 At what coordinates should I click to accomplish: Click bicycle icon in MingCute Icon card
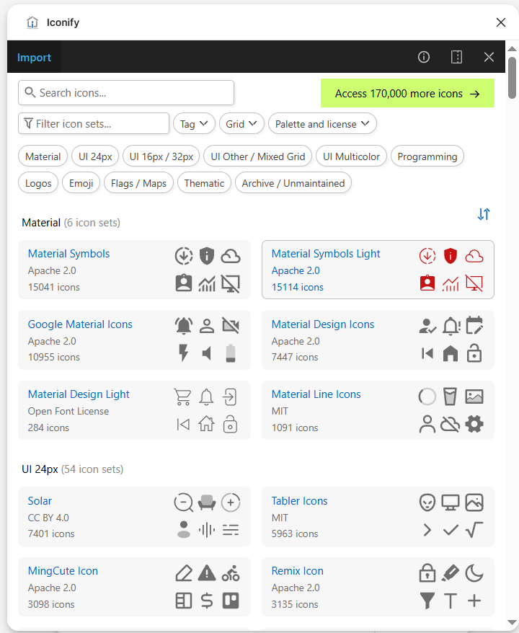pos(231,573)
